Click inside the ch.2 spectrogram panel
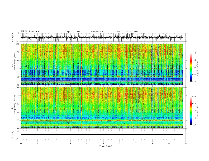Viewport: 209px width, 161px height. (x=102, y=108)
